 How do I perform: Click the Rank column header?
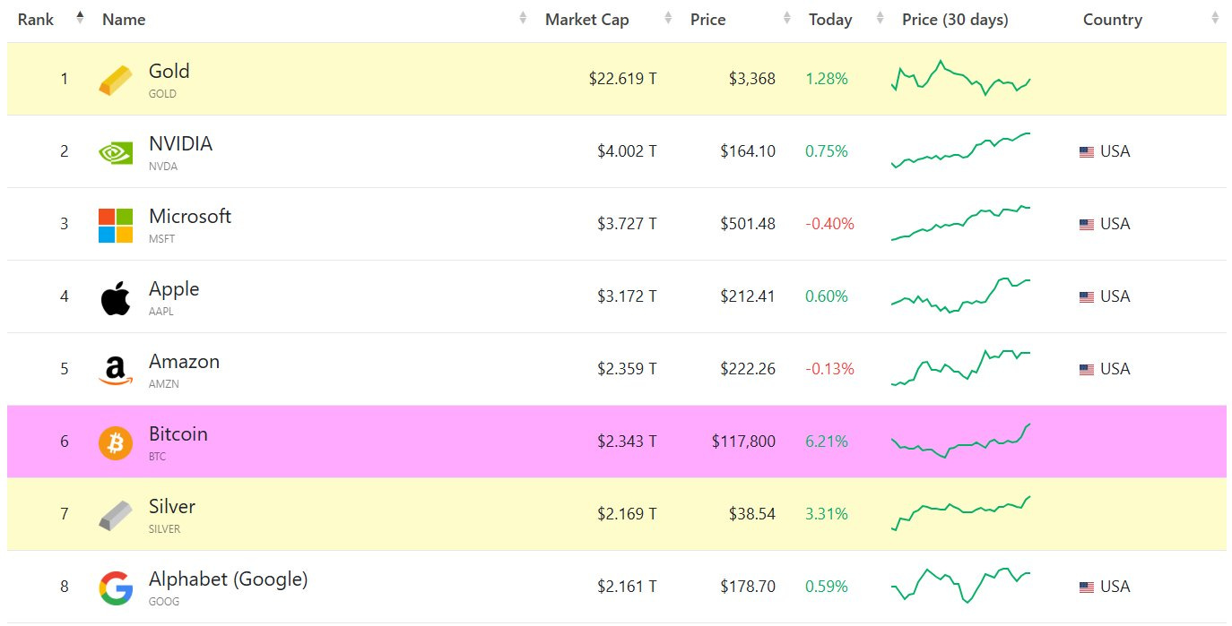36,20
